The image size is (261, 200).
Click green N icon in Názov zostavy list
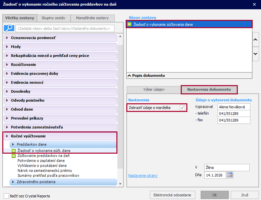pyautogui.click(x=130, y=24)
